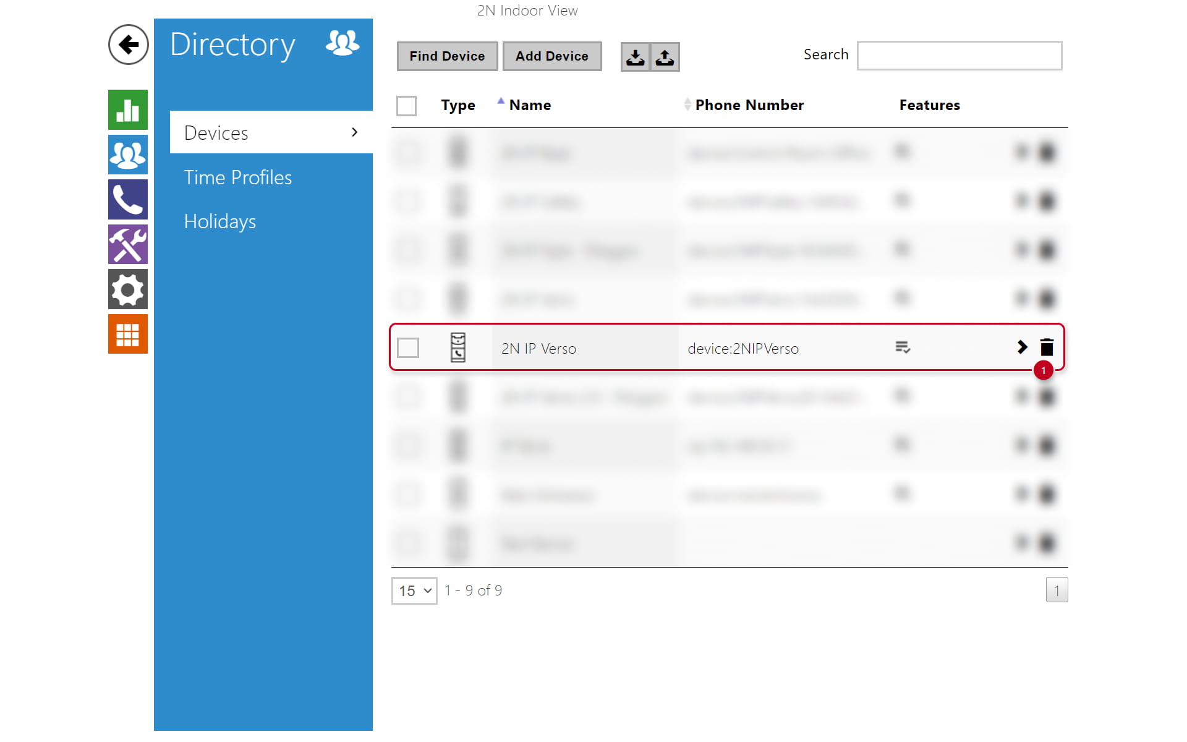Click the Features column header
Image resolution: width=1187 pixels, height=742 pixels.
point(929,105)
